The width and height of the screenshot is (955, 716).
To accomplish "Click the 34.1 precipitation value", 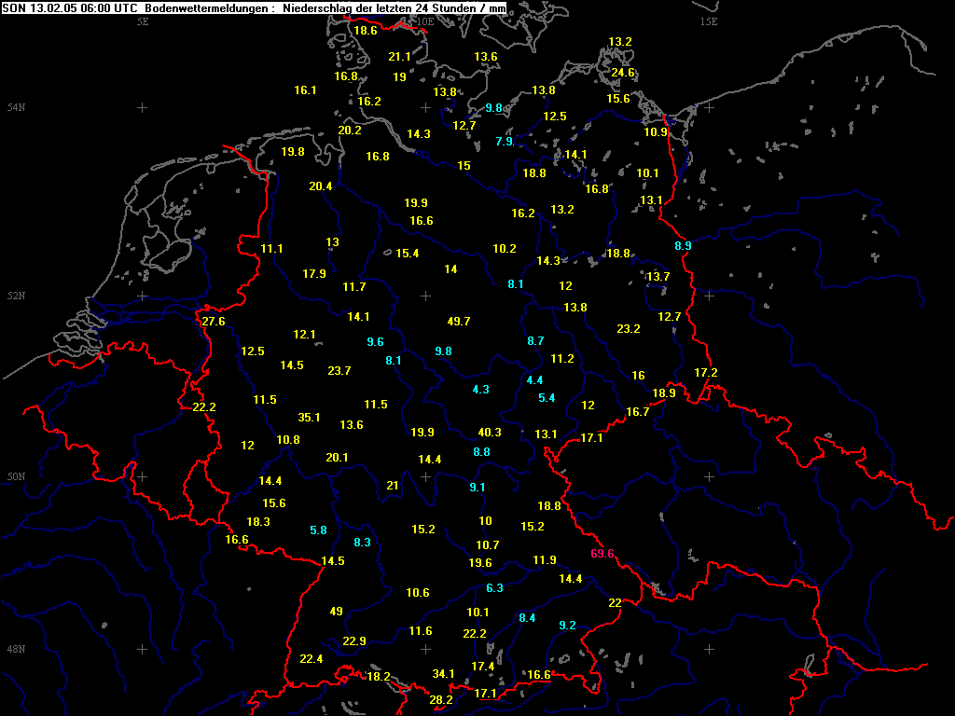I will (443, 673).
